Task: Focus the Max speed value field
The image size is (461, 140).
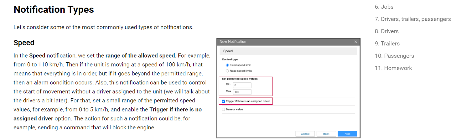Action: [x=242, y=92]
